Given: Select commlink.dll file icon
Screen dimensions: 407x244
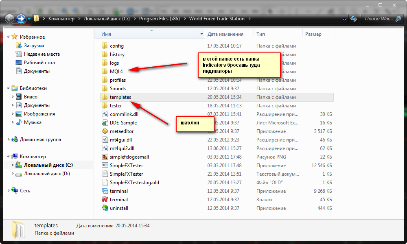Looking at the screenshot, I should 105,114.
